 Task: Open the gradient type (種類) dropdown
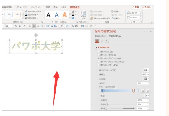point(145,74)
